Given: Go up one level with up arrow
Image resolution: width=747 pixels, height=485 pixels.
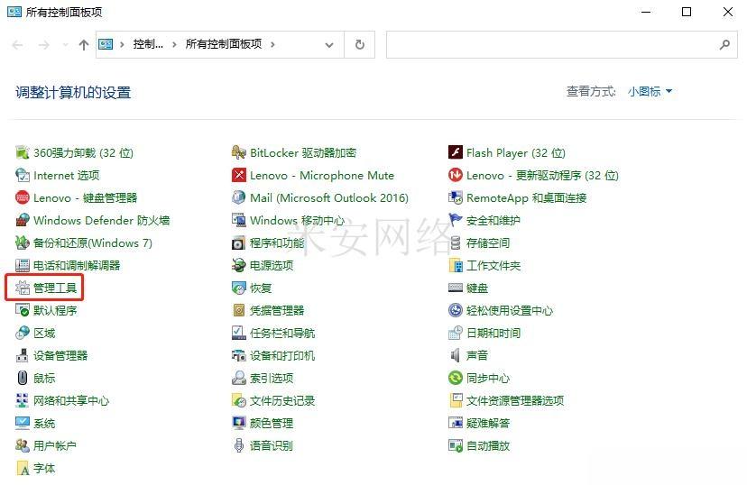Looking at the screenshot, I should (x=84, y=45).
